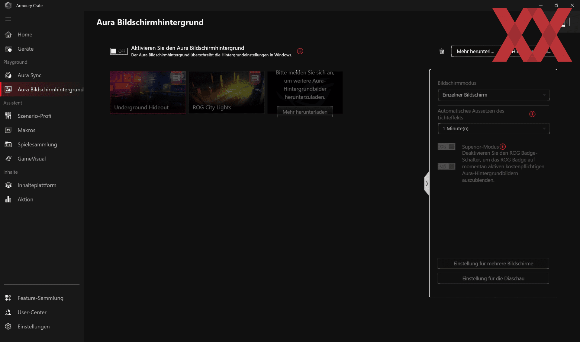Image resolution: width=580 pixels, height=342 pixels.
Task: Open Spielesammlung menu item
Action: (42, 144)
